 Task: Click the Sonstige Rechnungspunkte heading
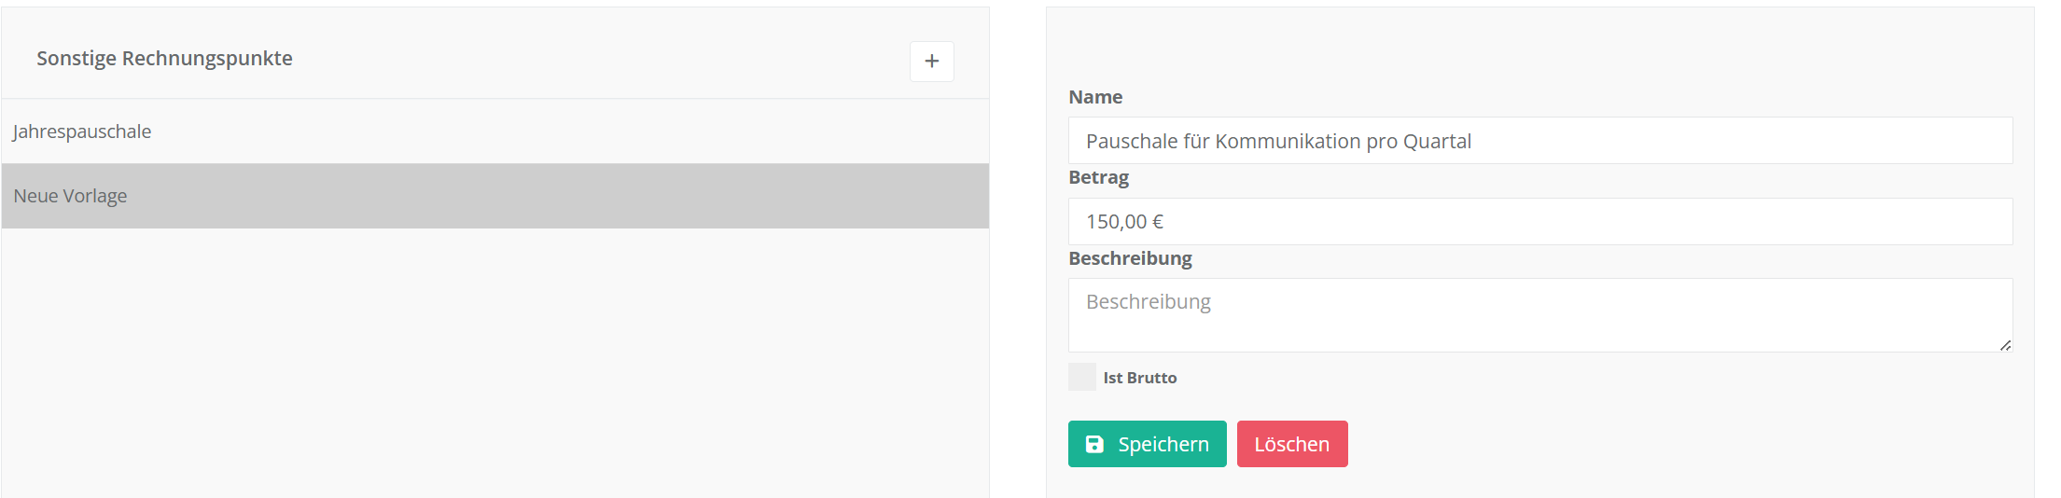pos(164,59)
